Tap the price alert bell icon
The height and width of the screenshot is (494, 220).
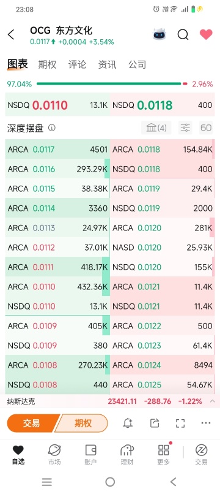(x=128, y=423)
